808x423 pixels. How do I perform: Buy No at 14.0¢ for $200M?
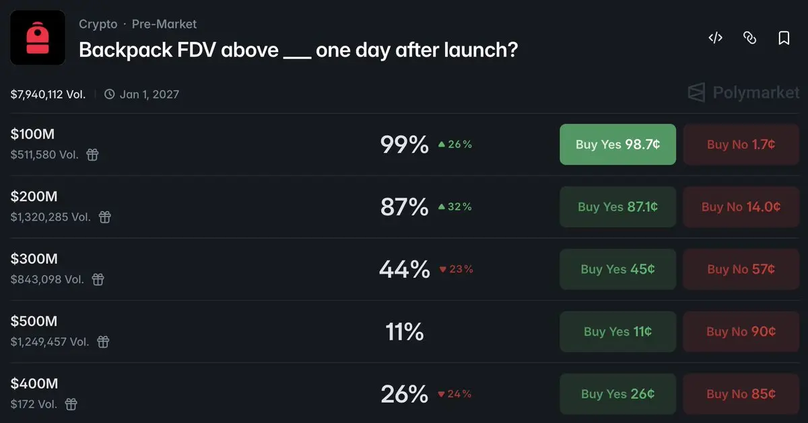(x=741, y=207)
